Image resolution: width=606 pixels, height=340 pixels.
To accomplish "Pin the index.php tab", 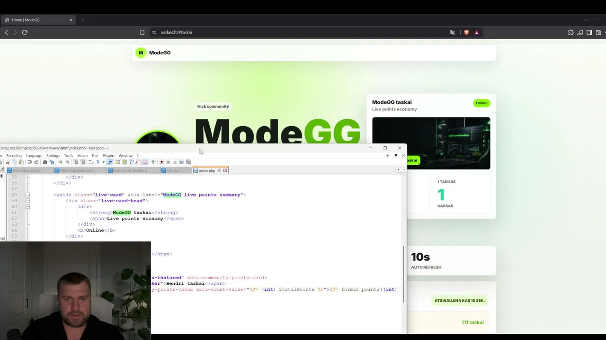I will tap(219, 170).
